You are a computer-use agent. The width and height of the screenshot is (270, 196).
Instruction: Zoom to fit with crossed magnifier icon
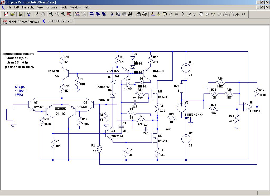point(69,14)
